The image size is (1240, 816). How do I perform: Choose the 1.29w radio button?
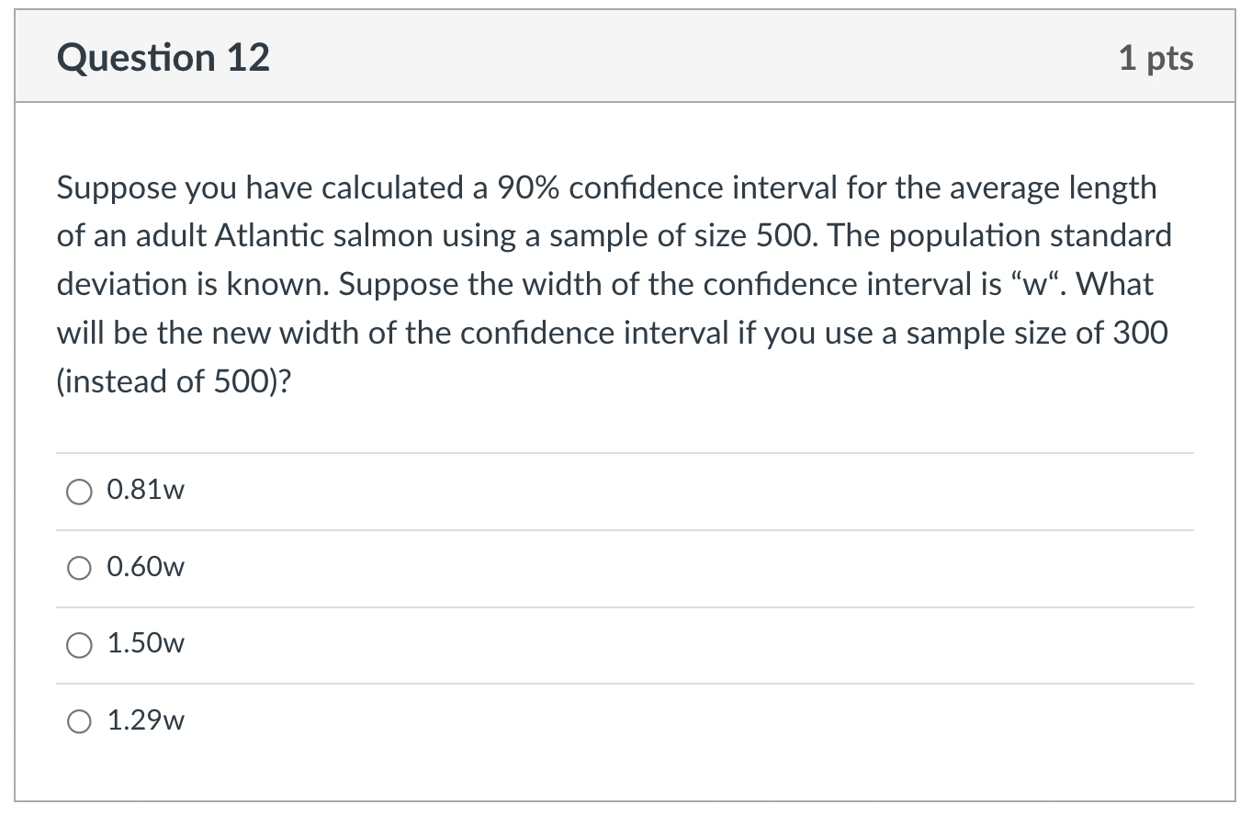click(x=79, y=721)
